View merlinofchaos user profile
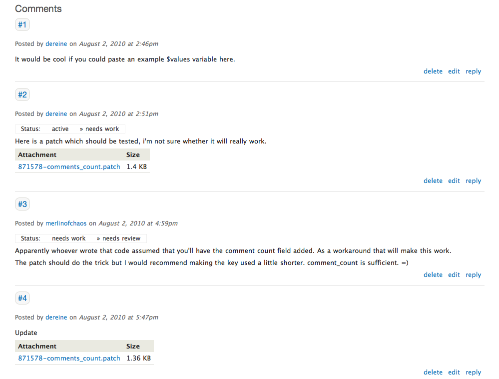This screenshot has height=379, width=499. pos(66,223)
